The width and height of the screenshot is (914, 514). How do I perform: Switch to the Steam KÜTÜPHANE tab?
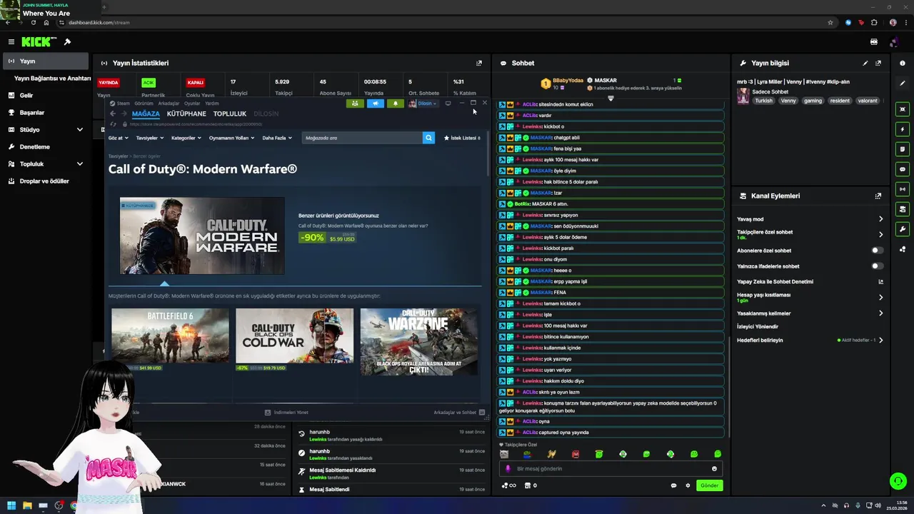click(x=186, y=114)
